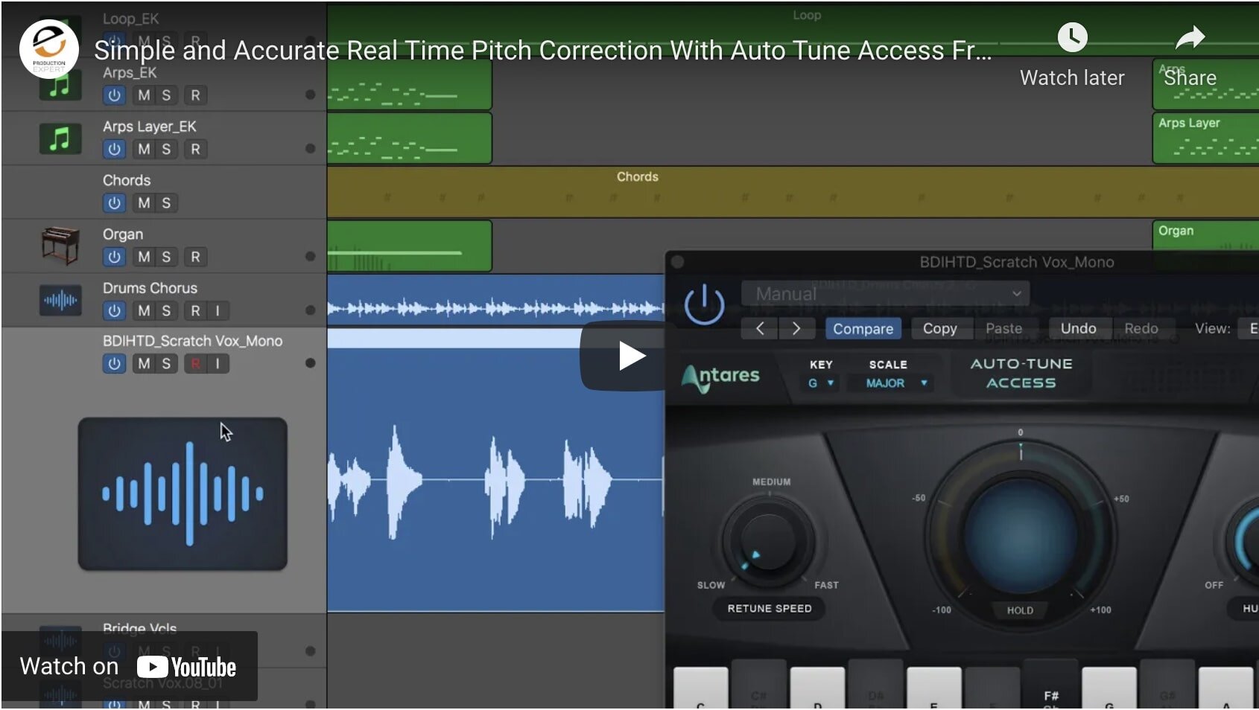This screenshot has height=710, width=1259.
Task: Click the Compare button
Action: pyautogui.click(x=863, y=328)
